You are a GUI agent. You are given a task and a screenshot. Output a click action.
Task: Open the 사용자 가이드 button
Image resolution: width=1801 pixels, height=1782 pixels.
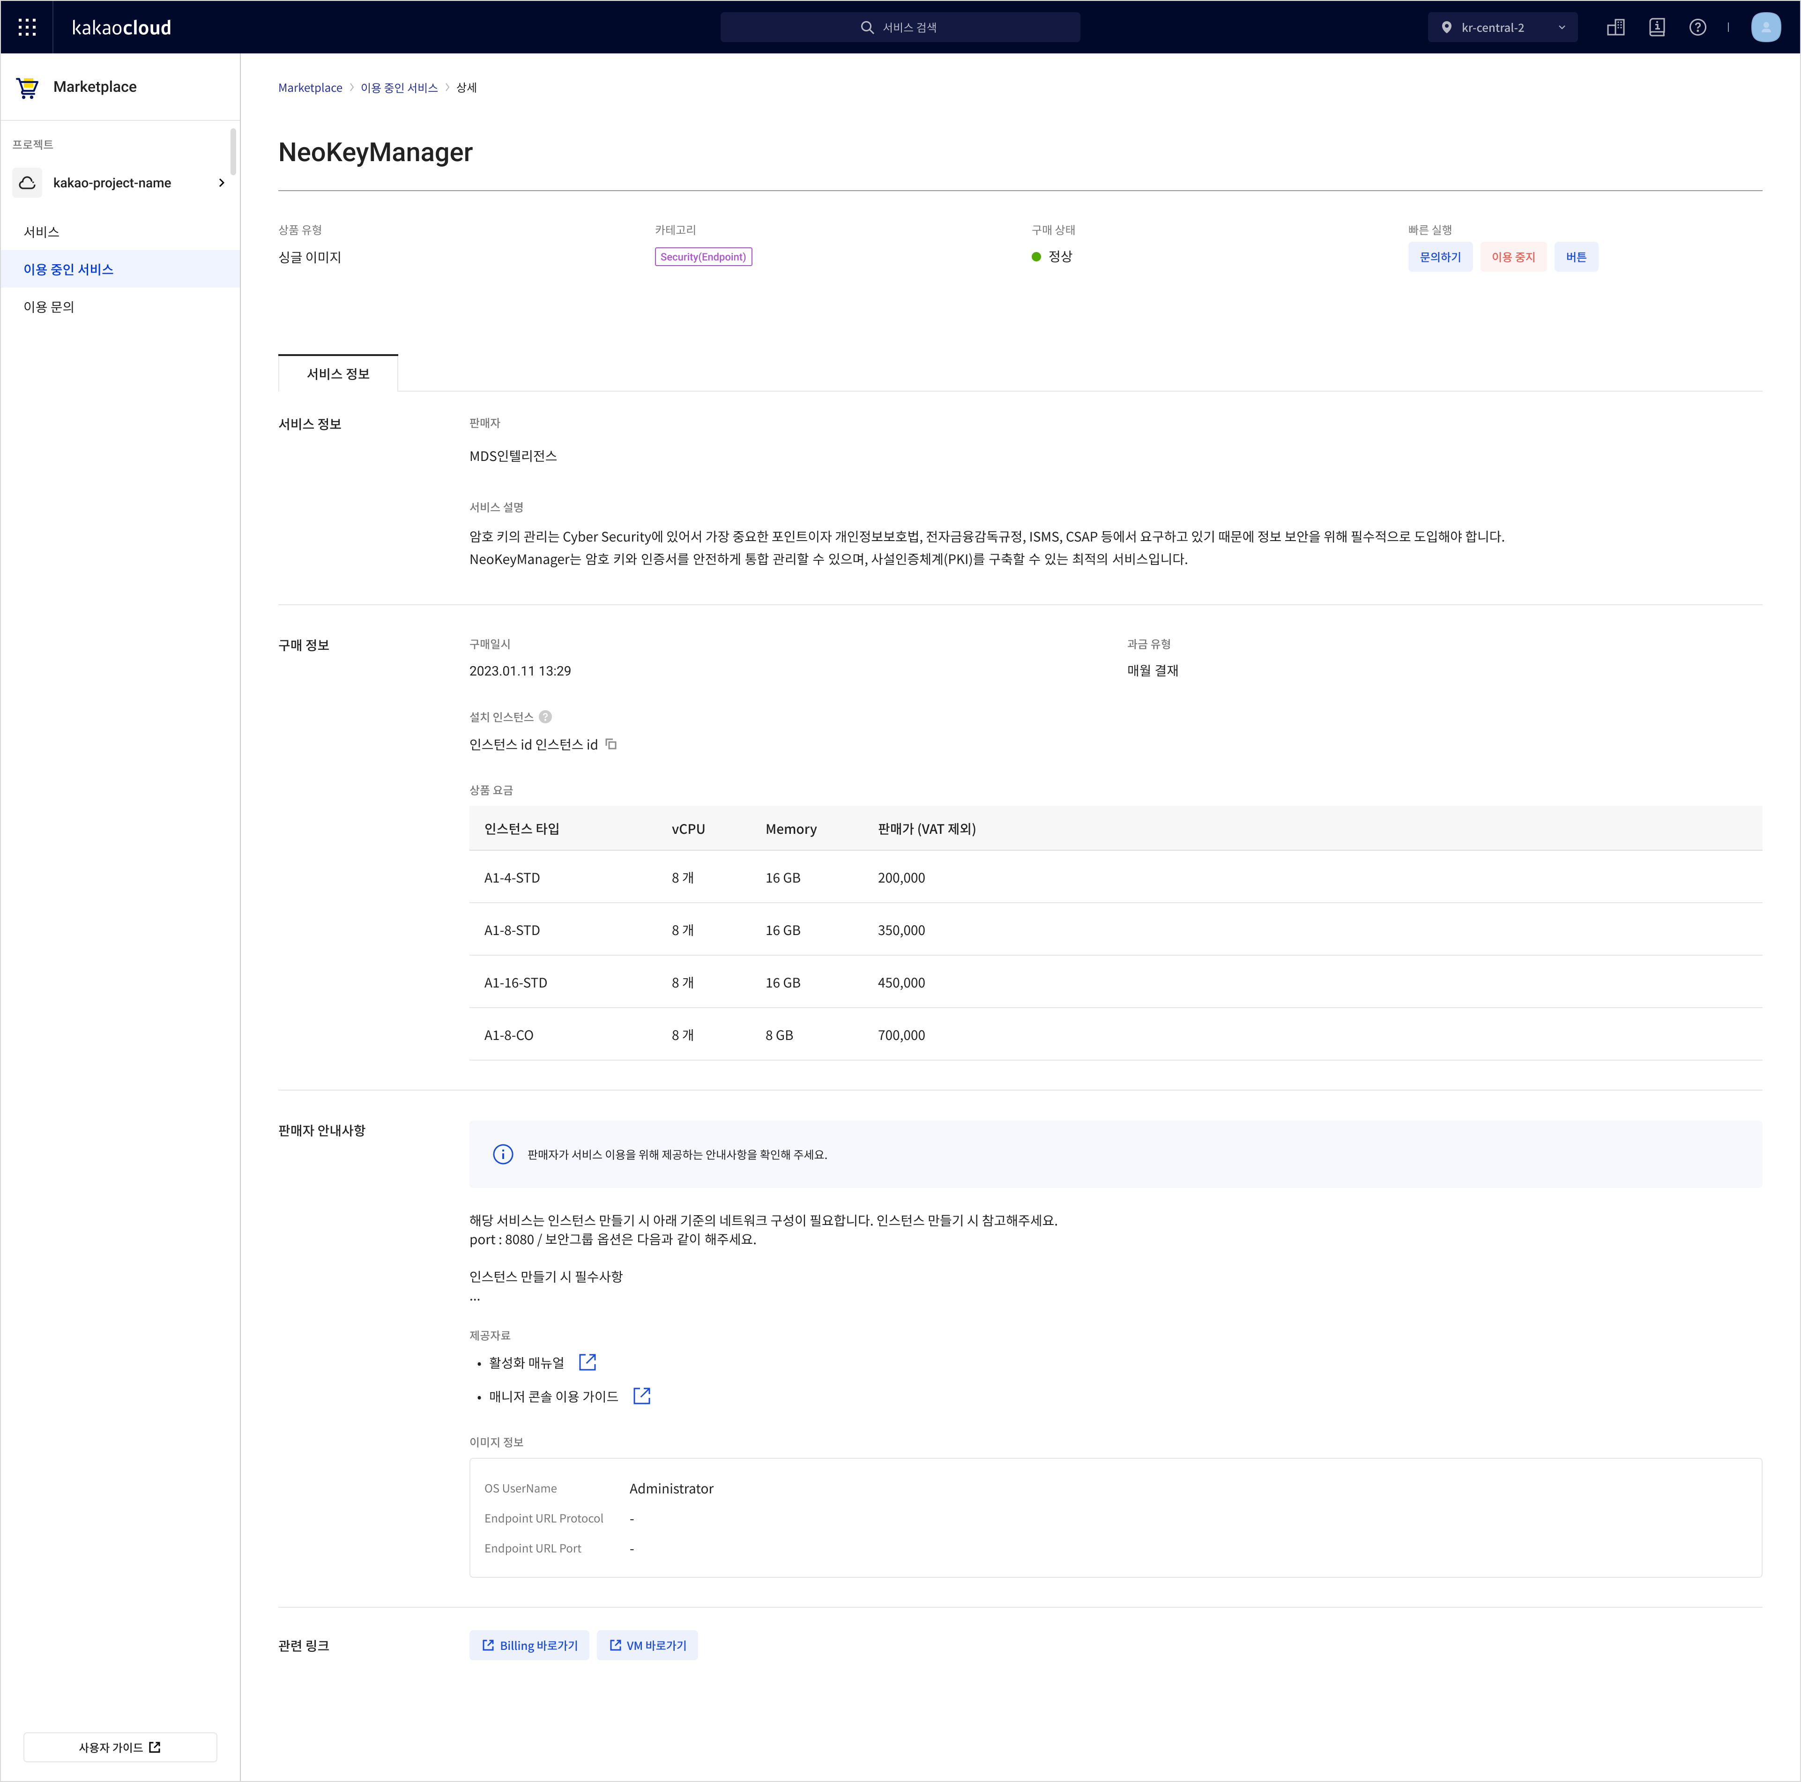(x=120, y=1747)
